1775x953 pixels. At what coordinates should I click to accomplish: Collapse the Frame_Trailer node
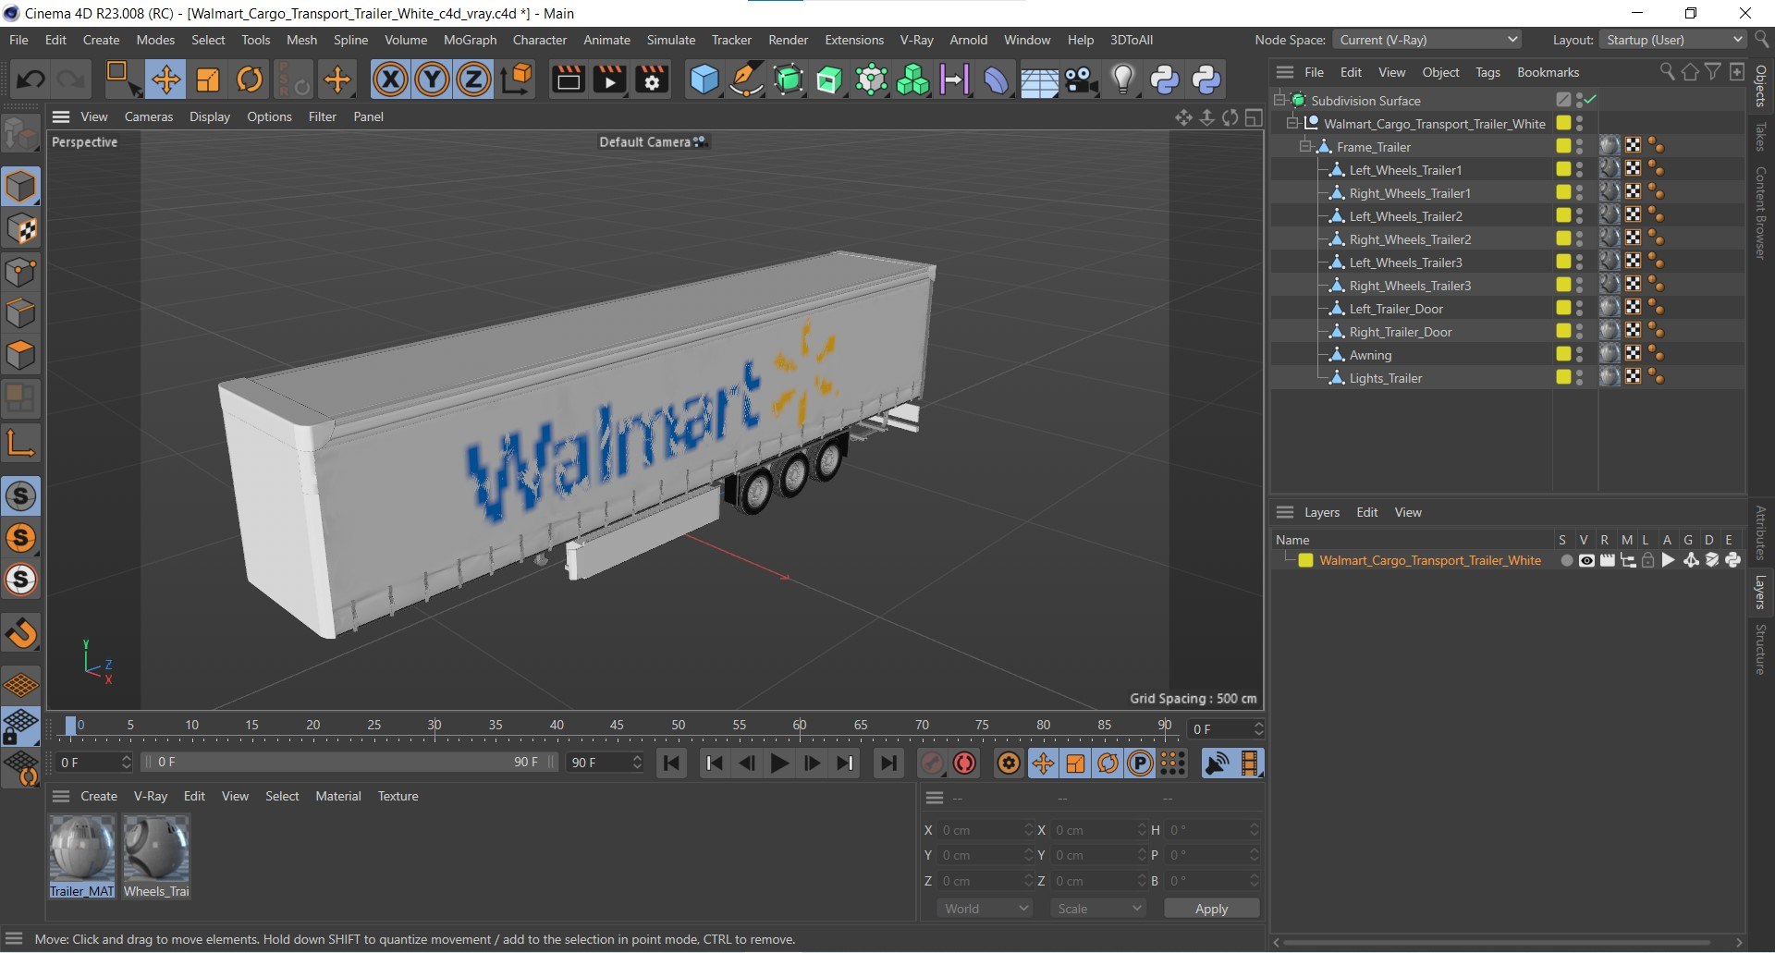pos(1306,146)
